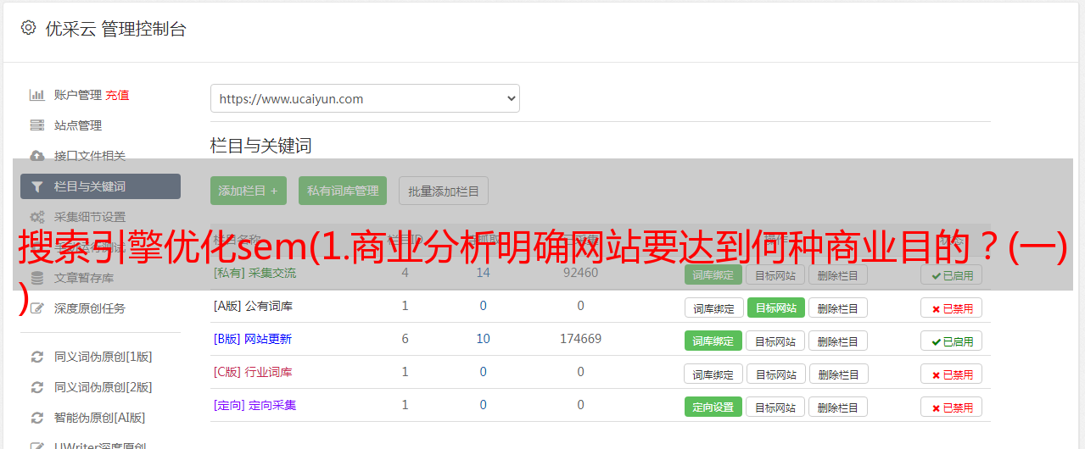1085x449 pixels.
Task: Click the cloud upload icon for 接口文件相关
Action: (x=36, y=156)
